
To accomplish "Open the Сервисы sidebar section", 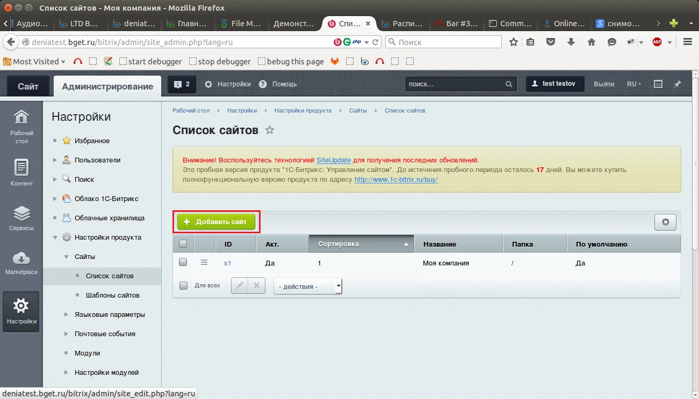I will 21,218.
